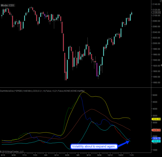Click the blue 1835.79 value marker
This screenshot has width=162, height=157.
point(156,138)
